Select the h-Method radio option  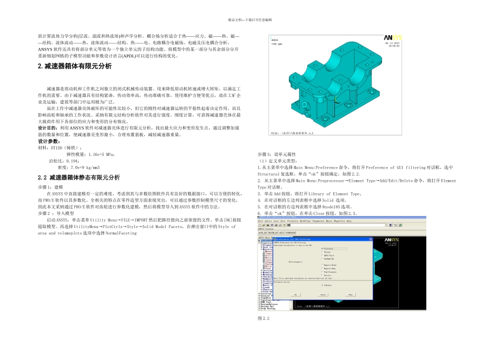point(323,286)
